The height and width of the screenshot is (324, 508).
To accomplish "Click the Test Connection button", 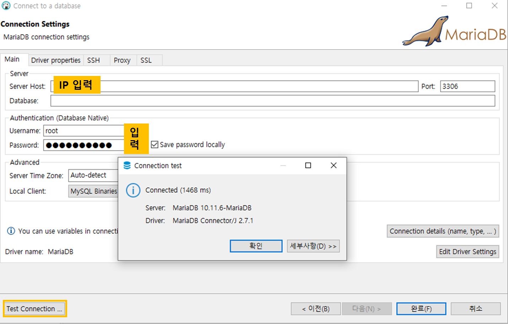I will [x=34, y=309].
